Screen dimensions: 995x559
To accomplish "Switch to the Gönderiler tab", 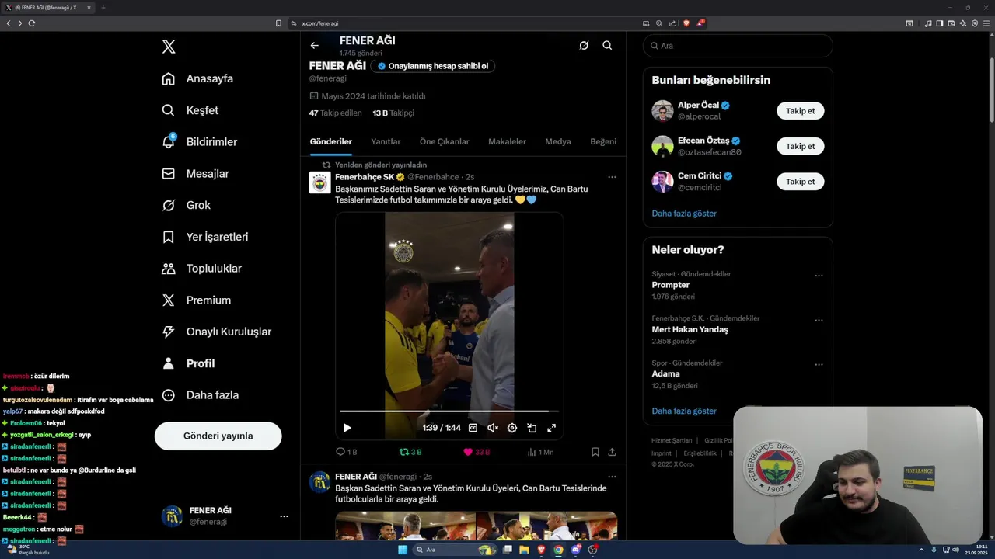I will pyautogui.click(x=331, y=141).
